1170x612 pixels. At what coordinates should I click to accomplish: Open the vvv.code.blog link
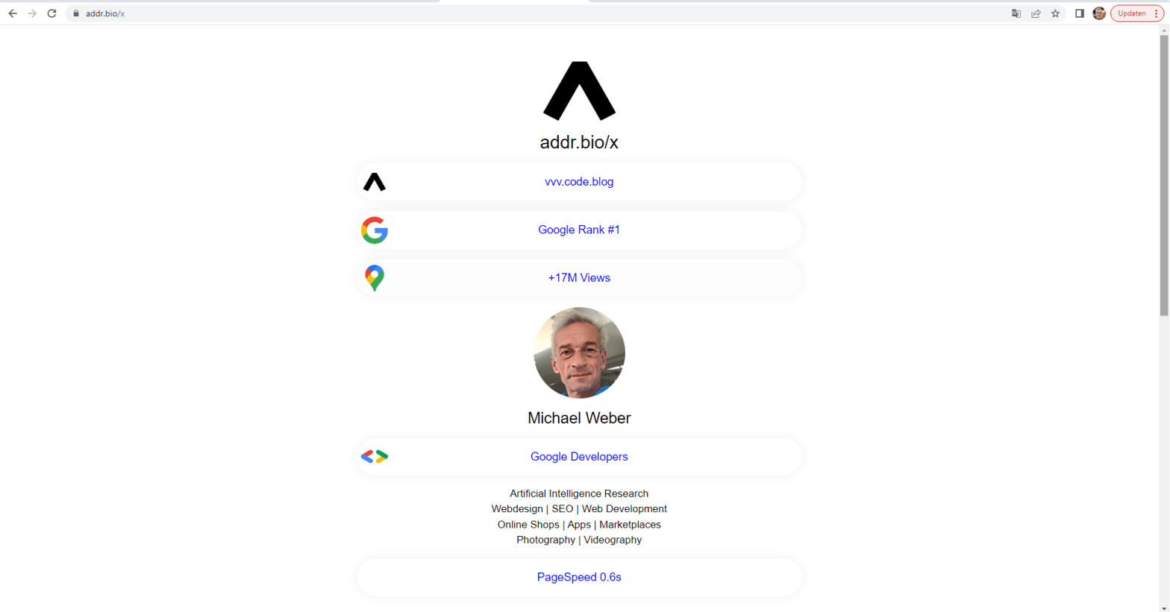[579, 182]
